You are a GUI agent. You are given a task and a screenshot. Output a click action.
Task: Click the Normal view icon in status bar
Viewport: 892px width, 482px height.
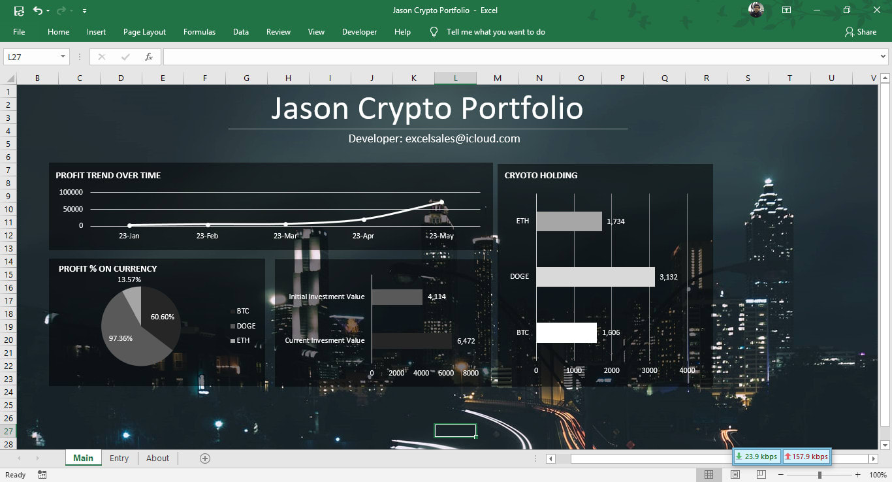point(709,474)
